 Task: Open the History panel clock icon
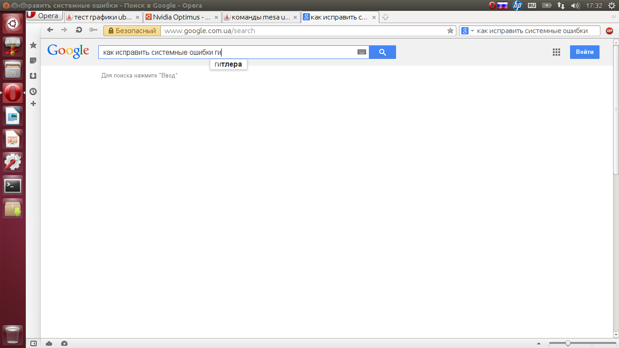(33, 92)
